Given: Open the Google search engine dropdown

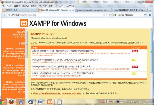Looking at the screenshot, I should [x=115, y=15].
